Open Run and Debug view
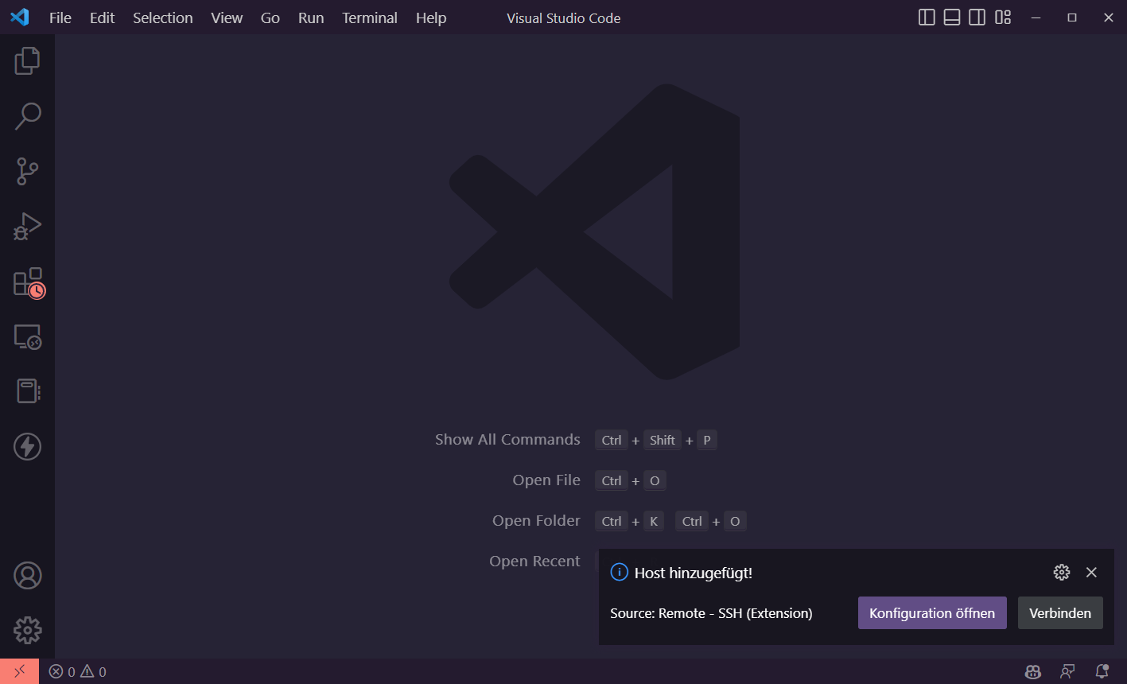 pos(27,227)
